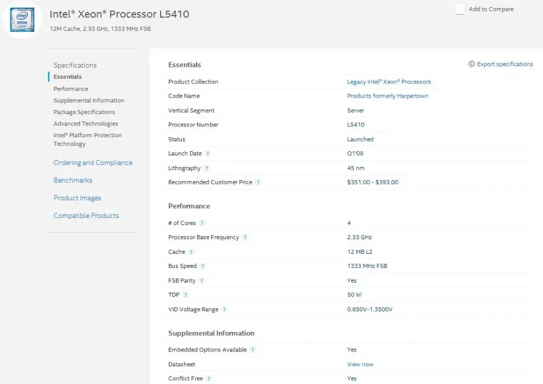Click the help icon beside # of Cores
The width and height of the screenshot is (543, 384).
coord(202,223)
